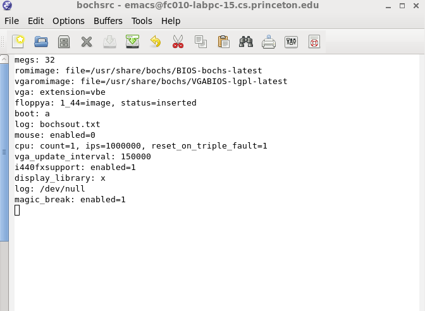Click the Save As icon with the green arrow
Image resolution: width=425 pixels, height=311 pixels.
click(132, 42)
